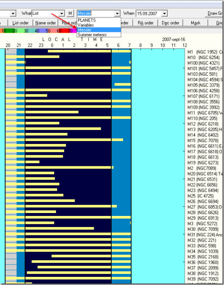The width and height of the screenshot is (224, 285).
Task: Click the M13 (NGC 6205) visibility bar
Action: coord(63,129)
